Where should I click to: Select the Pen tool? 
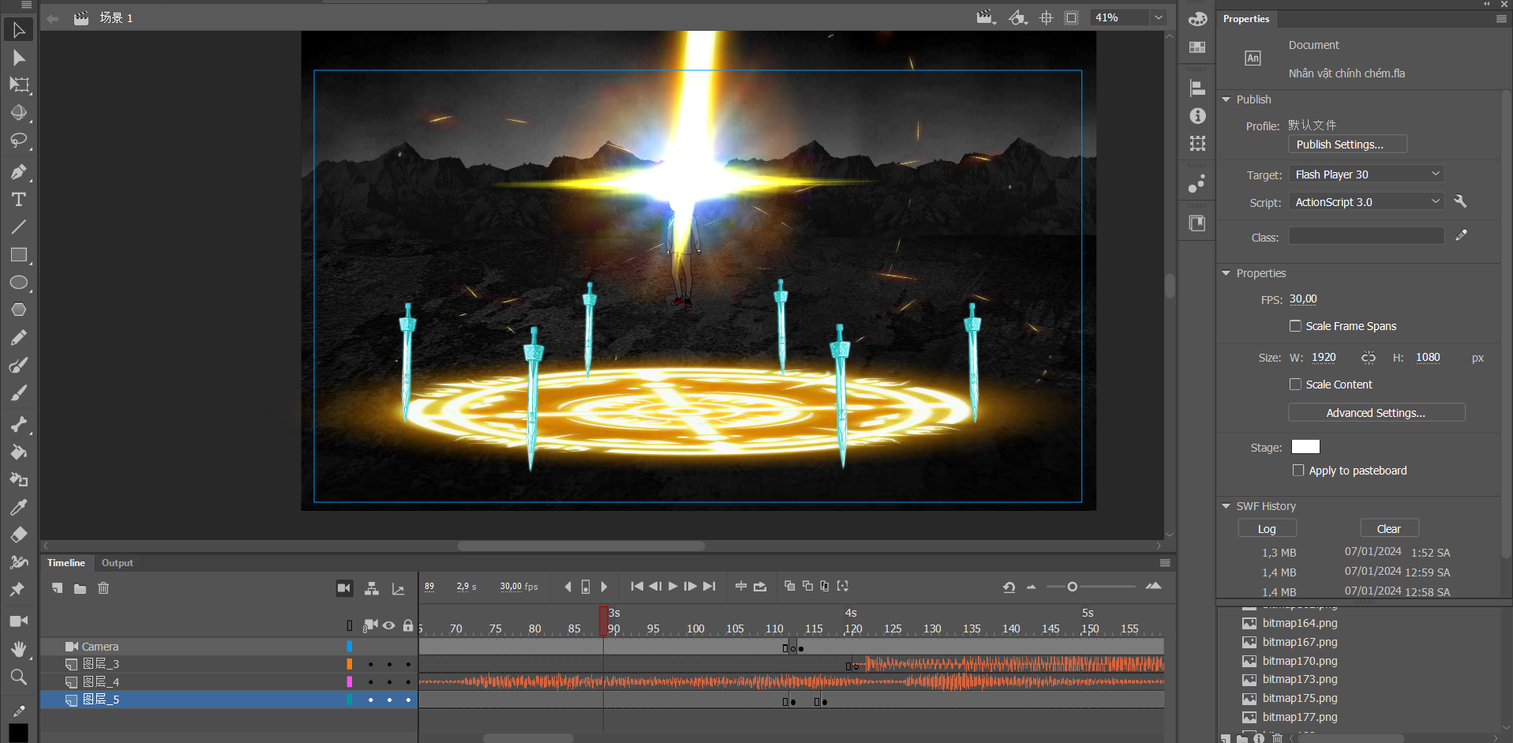18,172
